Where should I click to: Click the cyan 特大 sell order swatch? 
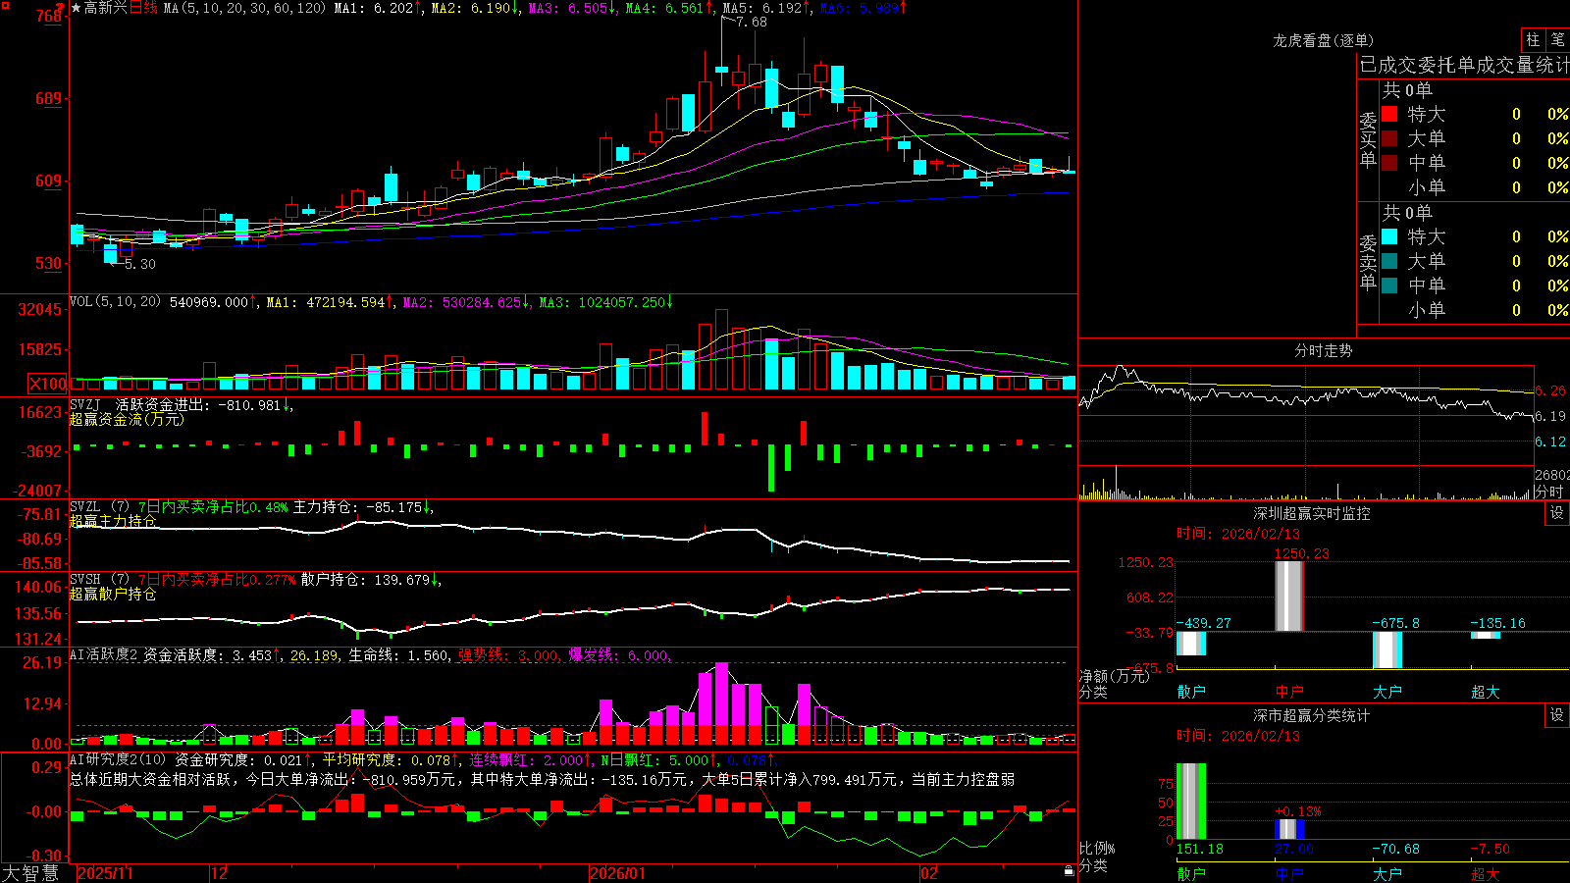(1389, 236)
